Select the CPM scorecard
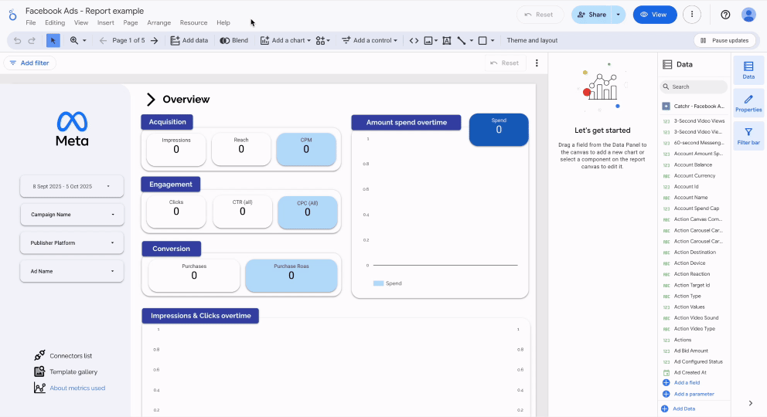 (x=306, y=149)
